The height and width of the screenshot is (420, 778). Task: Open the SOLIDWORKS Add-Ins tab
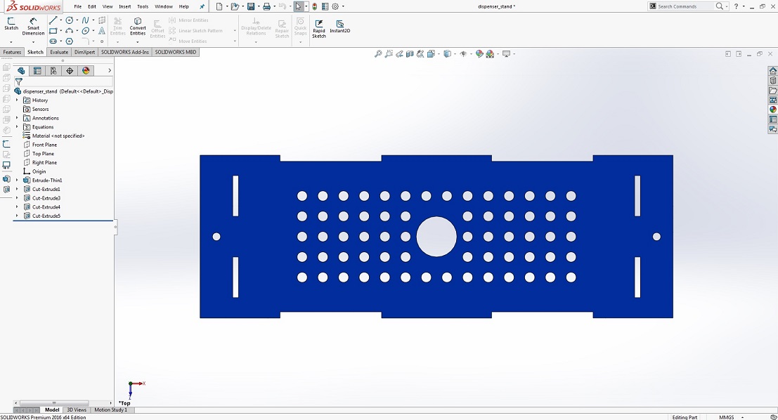click(124, 52)
